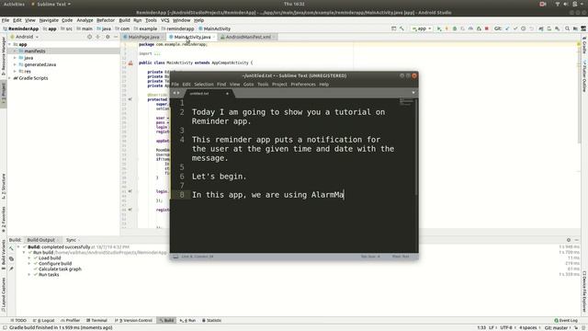Expand the java folder arrow
The image size is (588, 331).
(15, 58)
